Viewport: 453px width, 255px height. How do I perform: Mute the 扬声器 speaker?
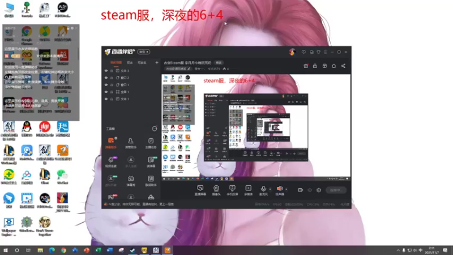(x=279, y=190)
